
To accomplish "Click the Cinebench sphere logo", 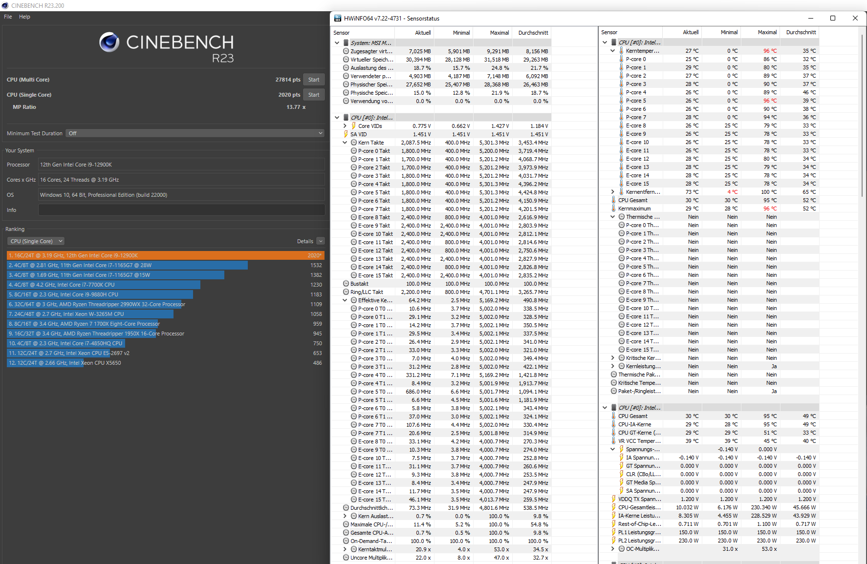I will pos(109,42).
